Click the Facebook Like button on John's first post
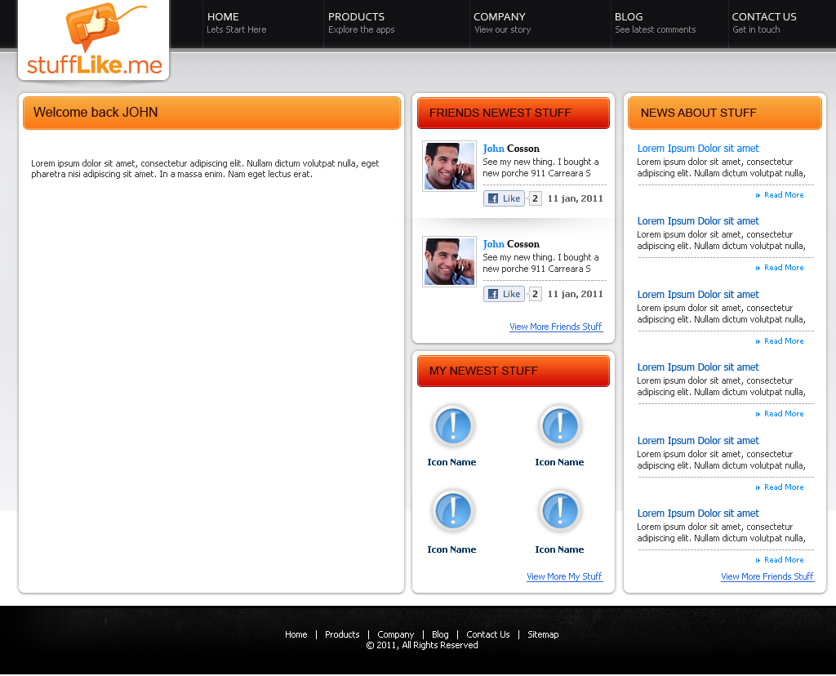The width and height of the screenshot is (836, 676). point(504,198)
